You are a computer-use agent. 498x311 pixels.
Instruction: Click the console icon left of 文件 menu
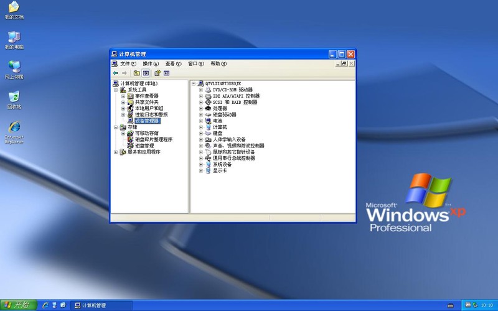115,64
